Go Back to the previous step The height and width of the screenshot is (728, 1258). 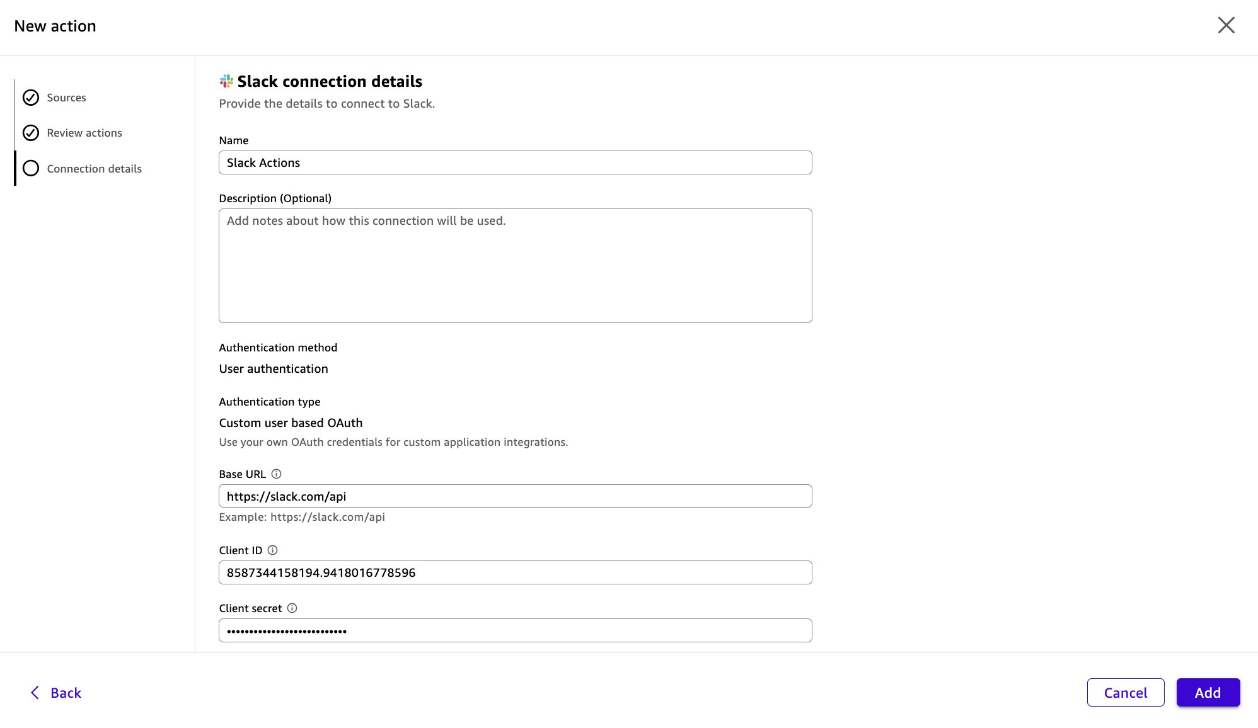(55, 693)
